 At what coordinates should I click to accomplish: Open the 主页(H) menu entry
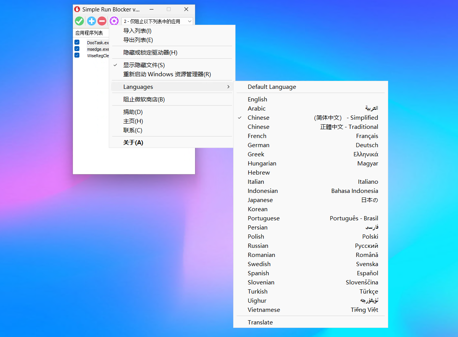click(172, 121)
